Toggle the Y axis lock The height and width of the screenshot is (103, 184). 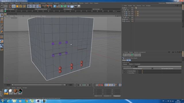point(32,6)
